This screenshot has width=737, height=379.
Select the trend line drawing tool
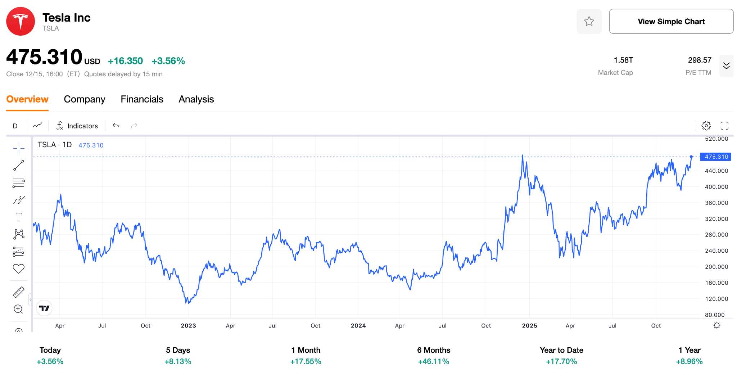[19, 165]
